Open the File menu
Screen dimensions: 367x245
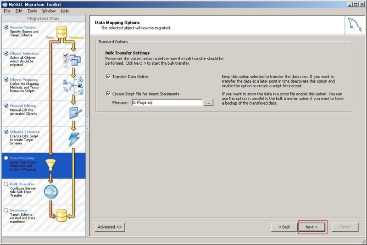coord(7,11)
